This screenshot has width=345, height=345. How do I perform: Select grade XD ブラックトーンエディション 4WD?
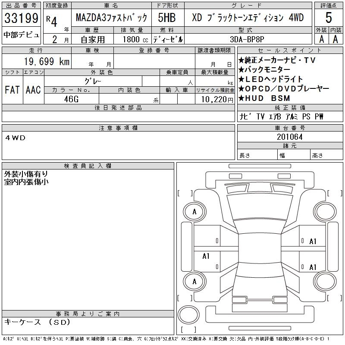[248, 18]
